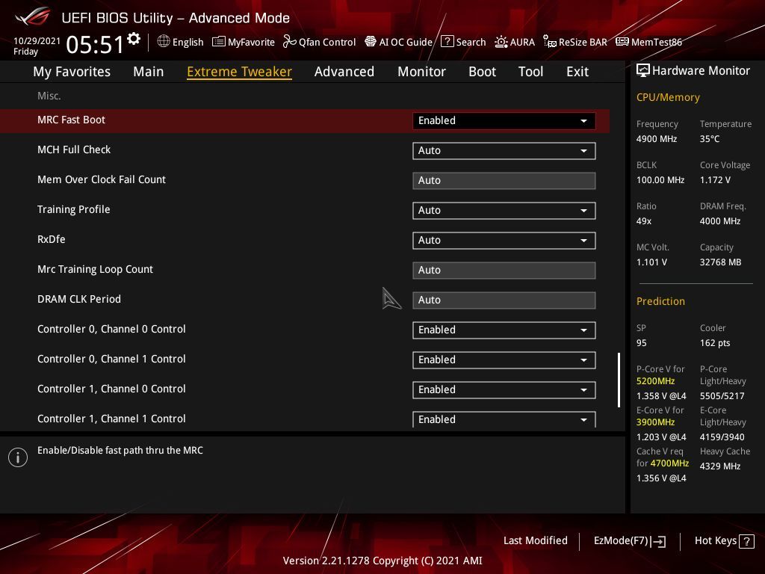Click the date 10/29/2021 text
The image size is (765, 574).
pyautogui.click(x=37, y=41)
